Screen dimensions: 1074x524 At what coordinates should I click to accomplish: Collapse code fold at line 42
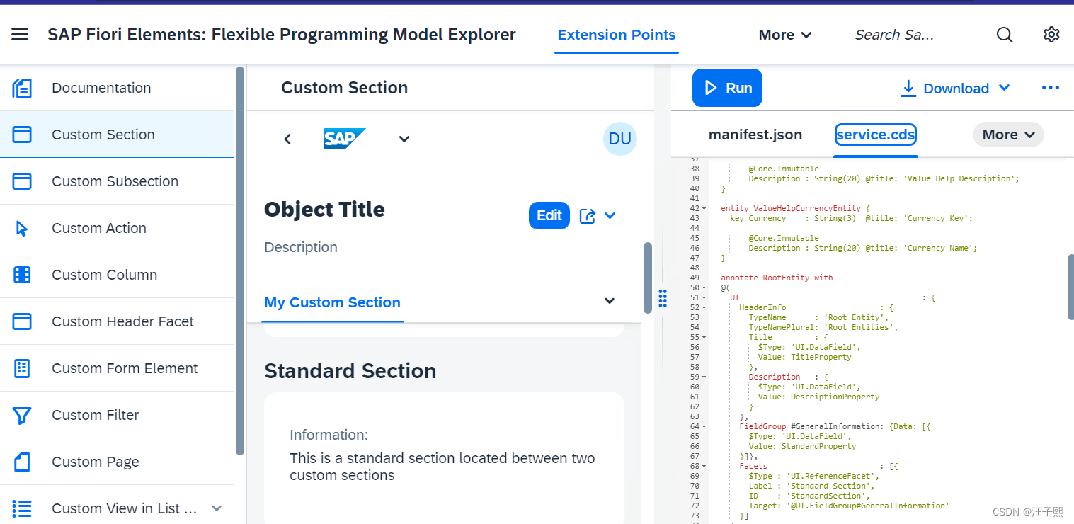click(704, 208)
